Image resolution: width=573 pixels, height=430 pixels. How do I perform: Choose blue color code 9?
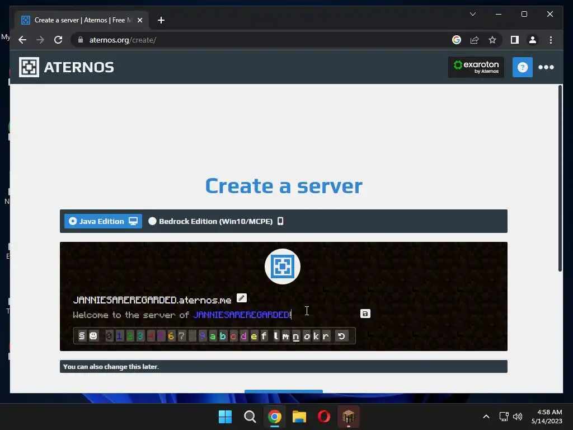(202, 336)
